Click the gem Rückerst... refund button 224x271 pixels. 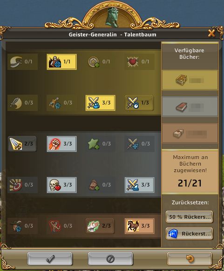click(x=190, y=234)
